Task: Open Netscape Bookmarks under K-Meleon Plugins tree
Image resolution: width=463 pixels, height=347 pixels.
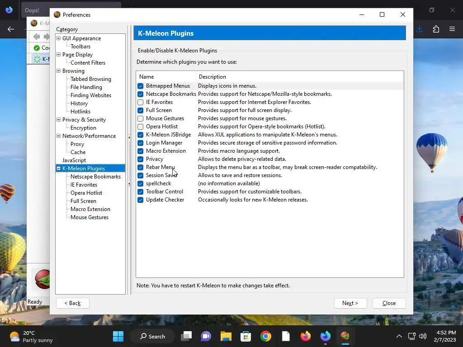Action: pyautogui.click(x=95, y=177)
